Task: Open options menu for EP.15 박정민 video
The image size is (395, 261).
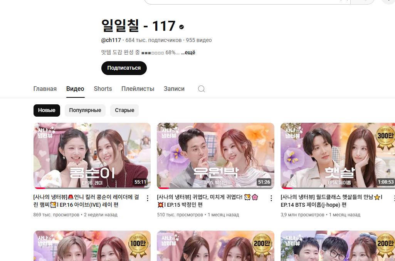Action: 271,198
